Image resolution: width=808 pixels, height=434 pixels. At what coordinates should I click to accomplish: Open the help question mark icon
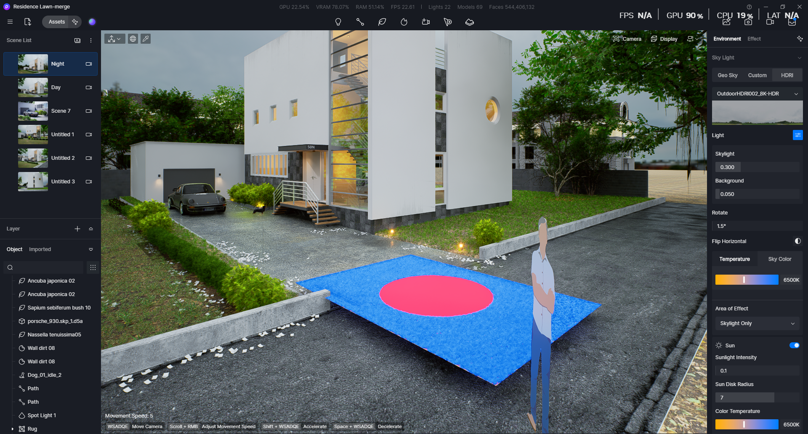pyautogui.click(x=749, y=7)
